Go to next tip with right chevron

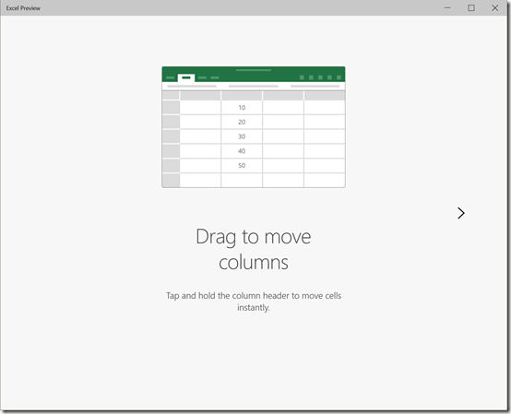click(461, 213)
